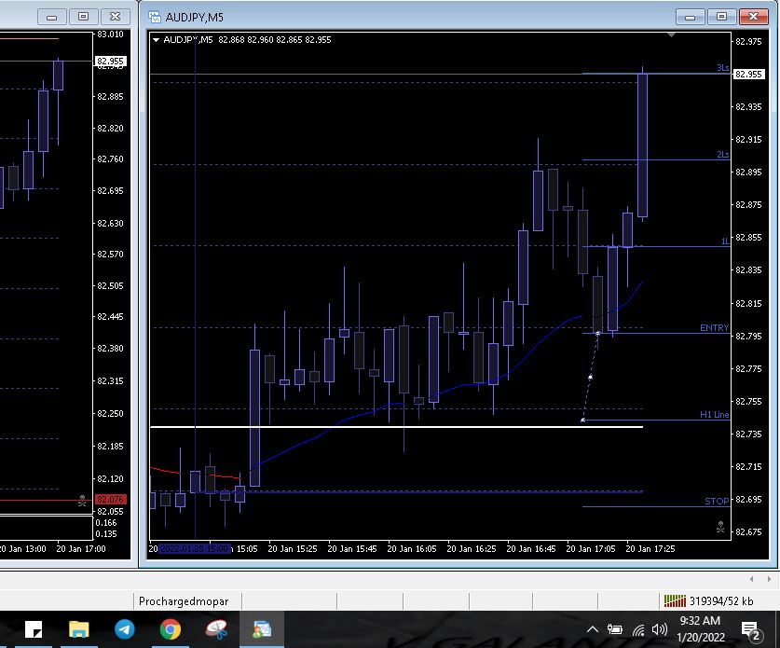Click the MetaTrader taskbar icon

pos(262,629)
